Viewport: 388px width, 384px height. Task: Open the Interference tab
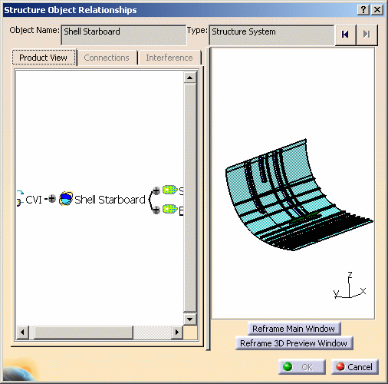click(x=169, y=58)
